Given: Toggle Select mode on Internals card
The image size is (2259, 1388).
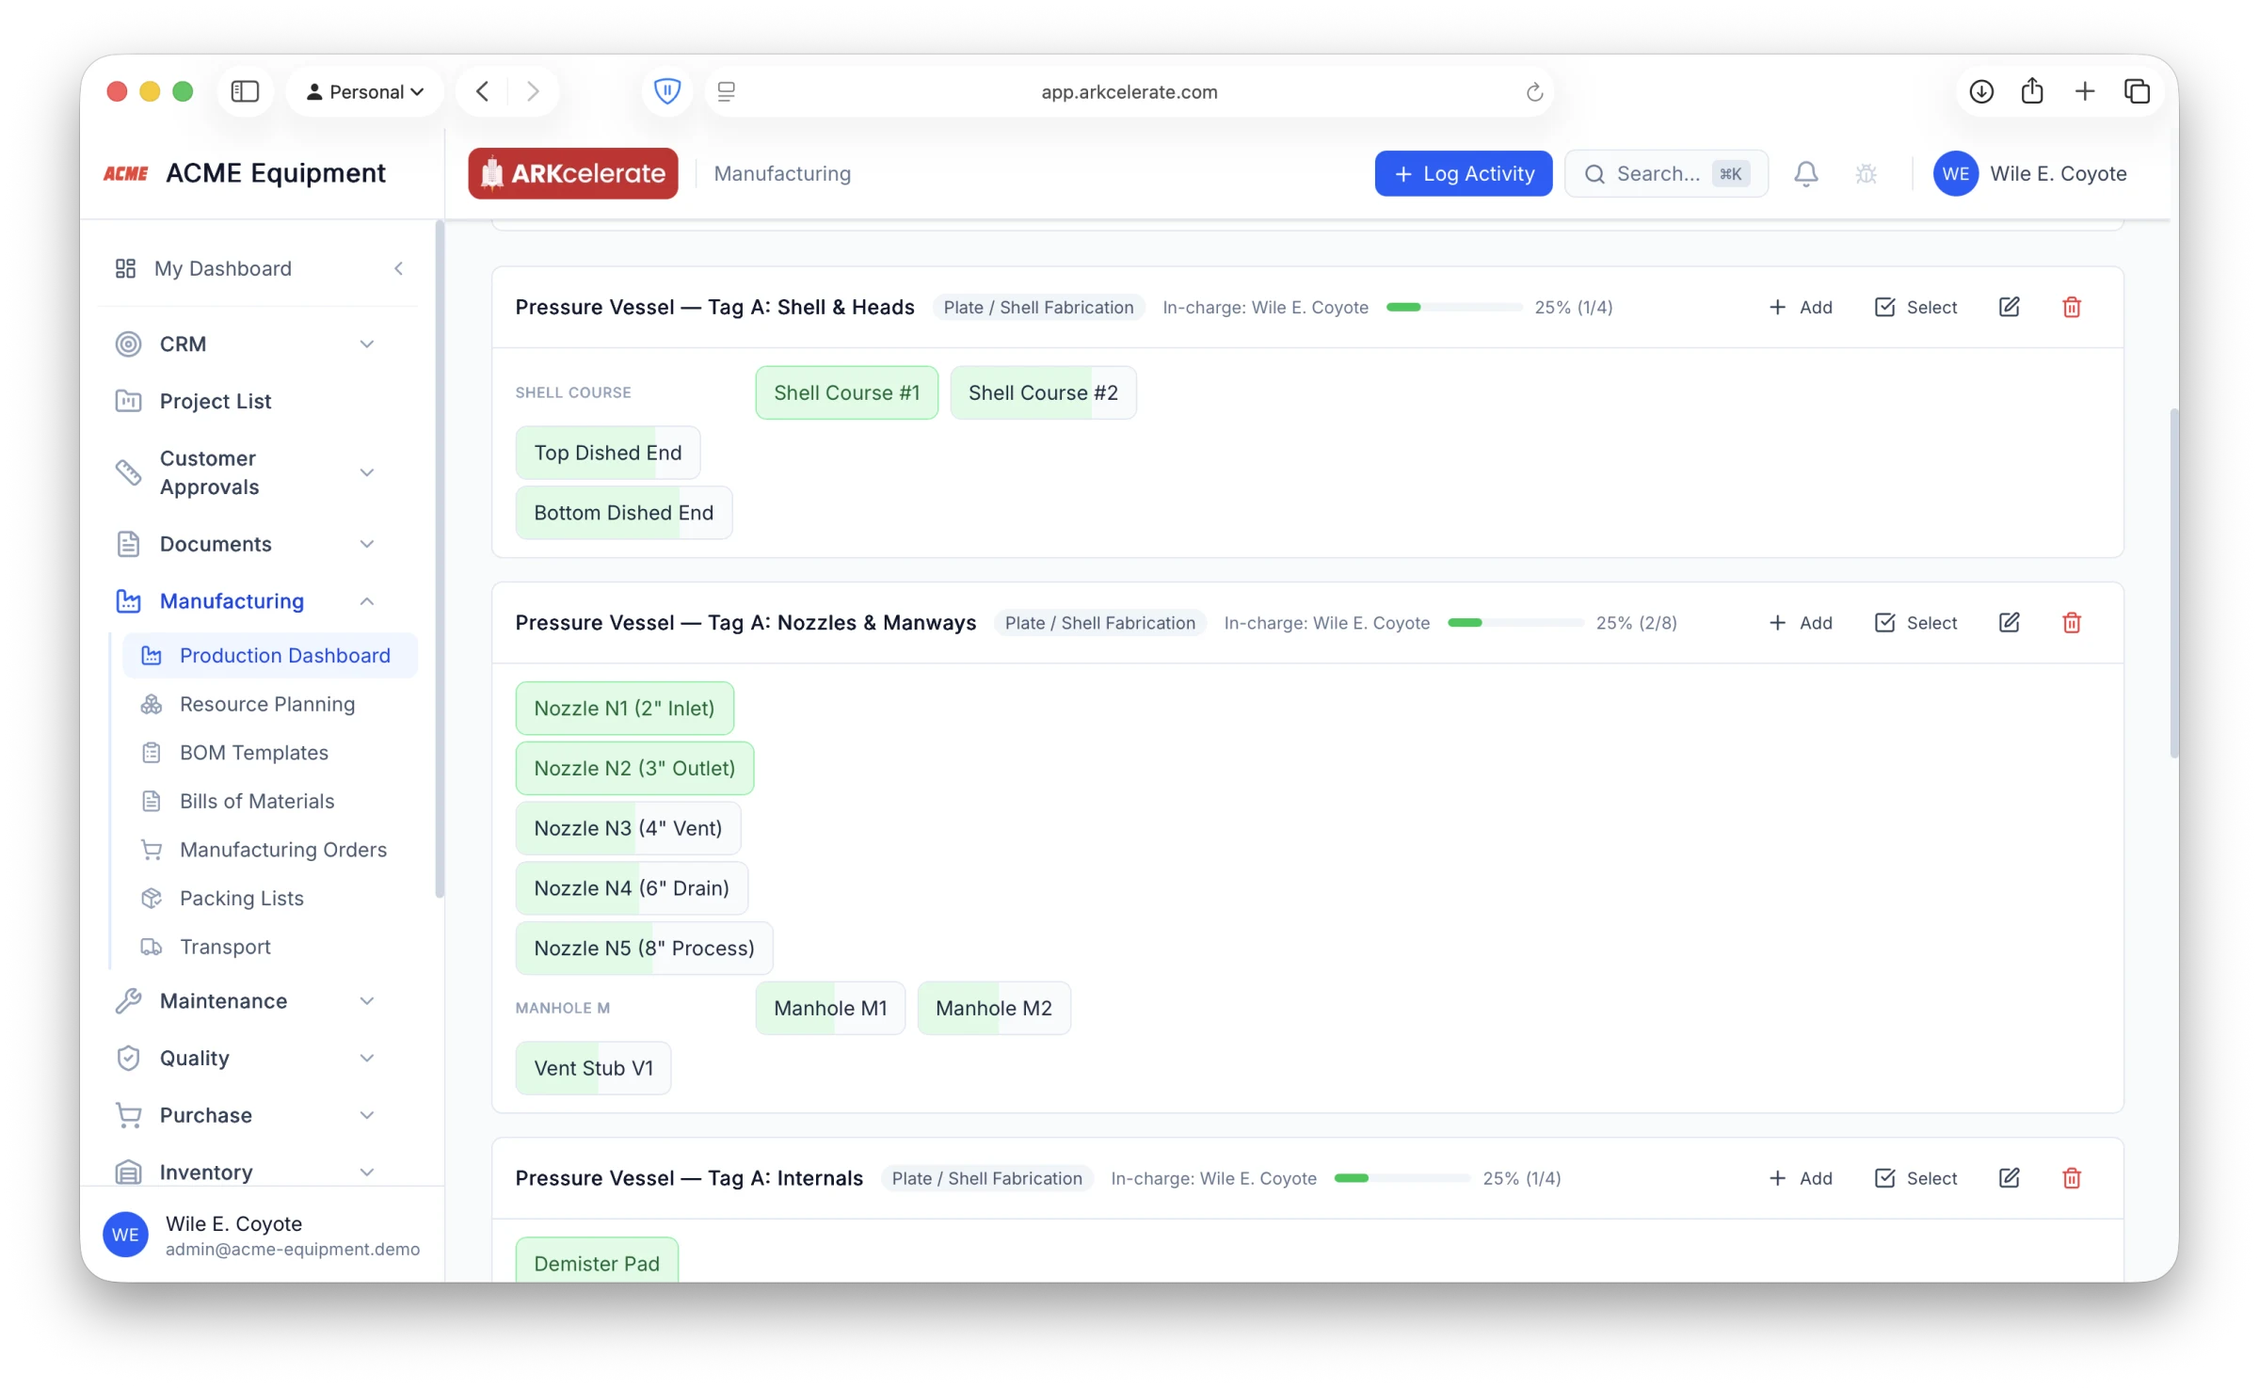Looking at the screenshot, I should (1915, 1177).
